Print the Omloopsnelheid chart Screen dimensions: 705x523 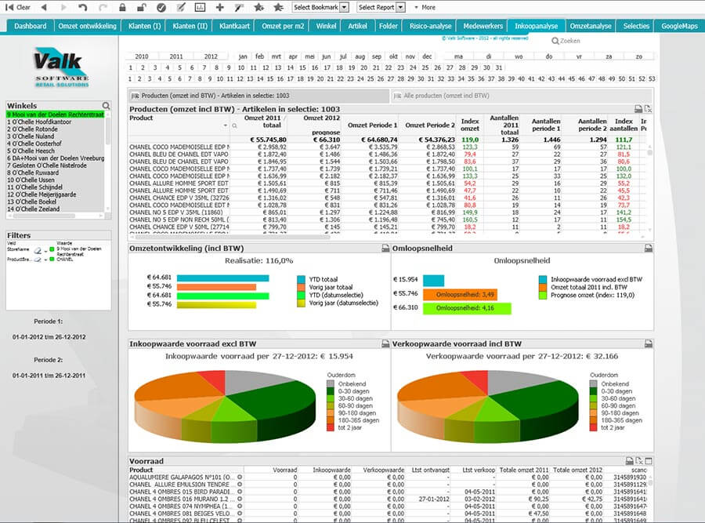pos(649,249)
